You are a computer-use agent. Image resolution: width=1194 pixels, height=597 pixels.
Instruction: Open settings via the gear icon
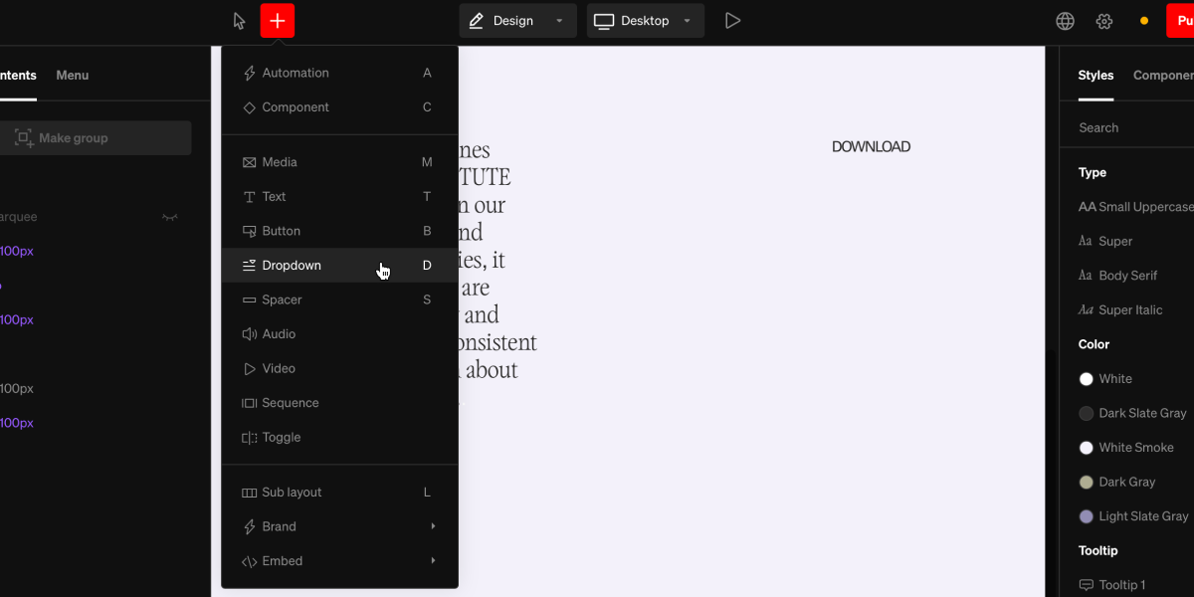tap(1104, 20)
